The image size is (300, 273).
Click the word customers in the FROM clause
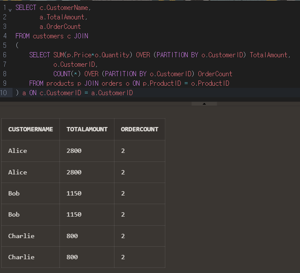pos(48,36)
